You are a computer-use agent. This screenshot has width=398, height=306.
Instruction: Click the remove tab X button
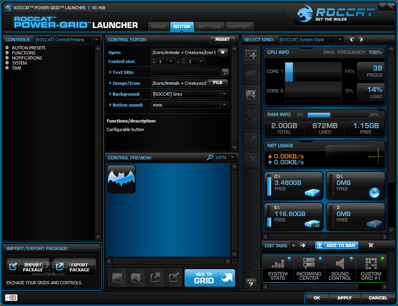[x=370, y=245]
